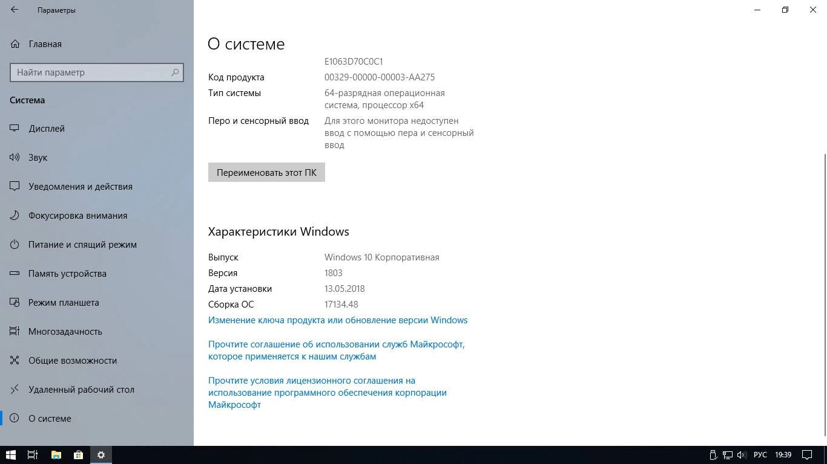Click the Уведомления и действия icon

15,187
